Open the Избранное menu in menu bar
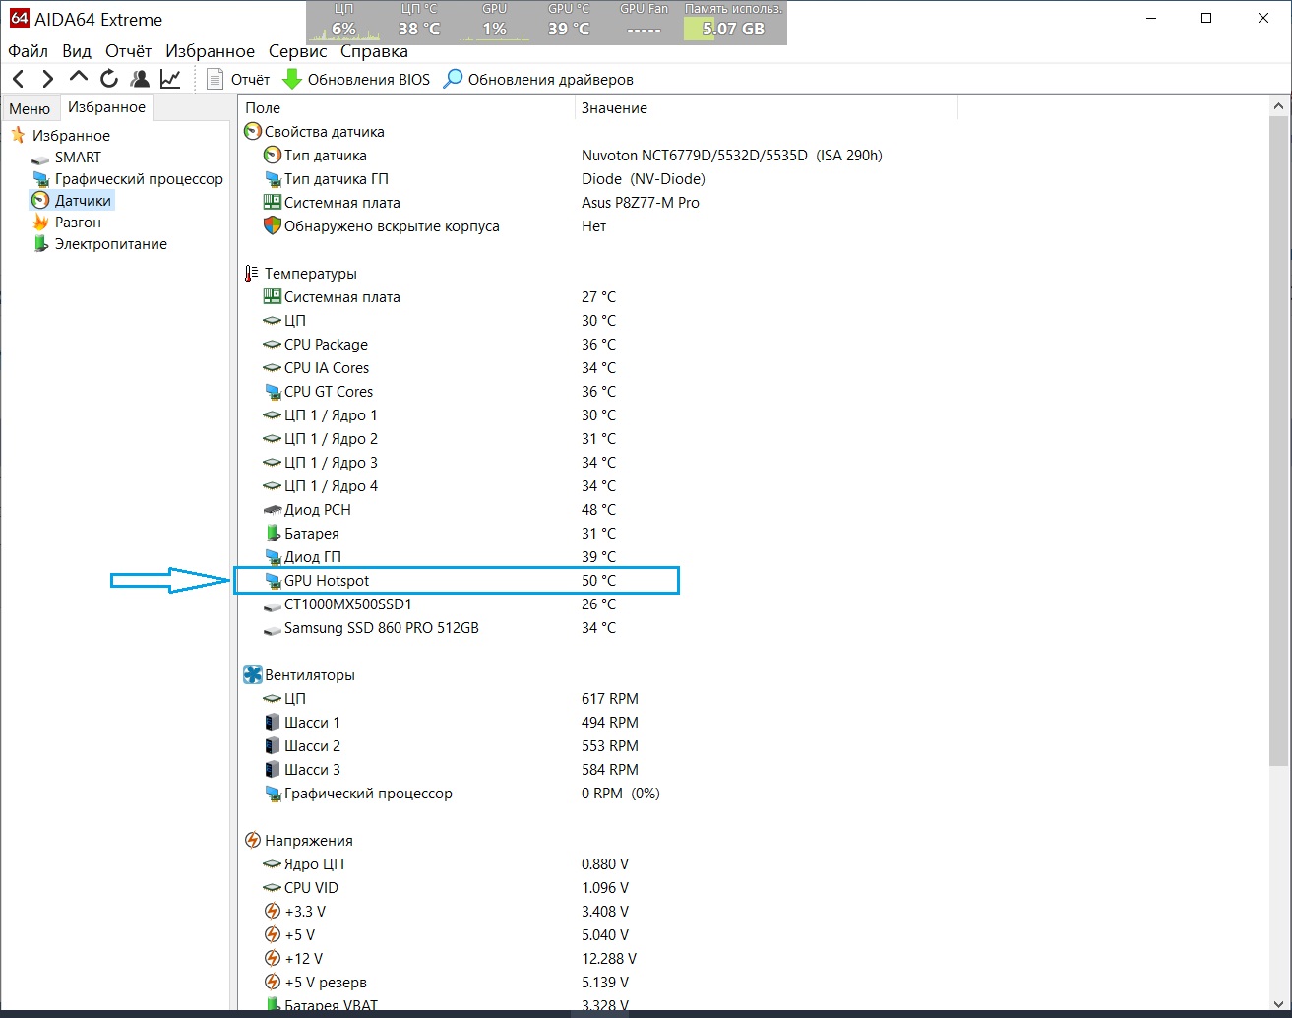Image resolution: width=1292 pixels, height=1018 pixels. [x=210, y=51]
